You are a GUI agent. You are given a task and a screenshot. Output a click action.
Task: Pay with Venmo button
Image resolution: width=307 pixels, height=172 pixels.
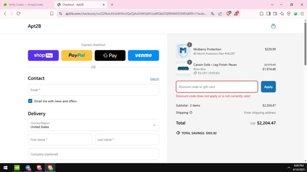(x=143, y=55)
